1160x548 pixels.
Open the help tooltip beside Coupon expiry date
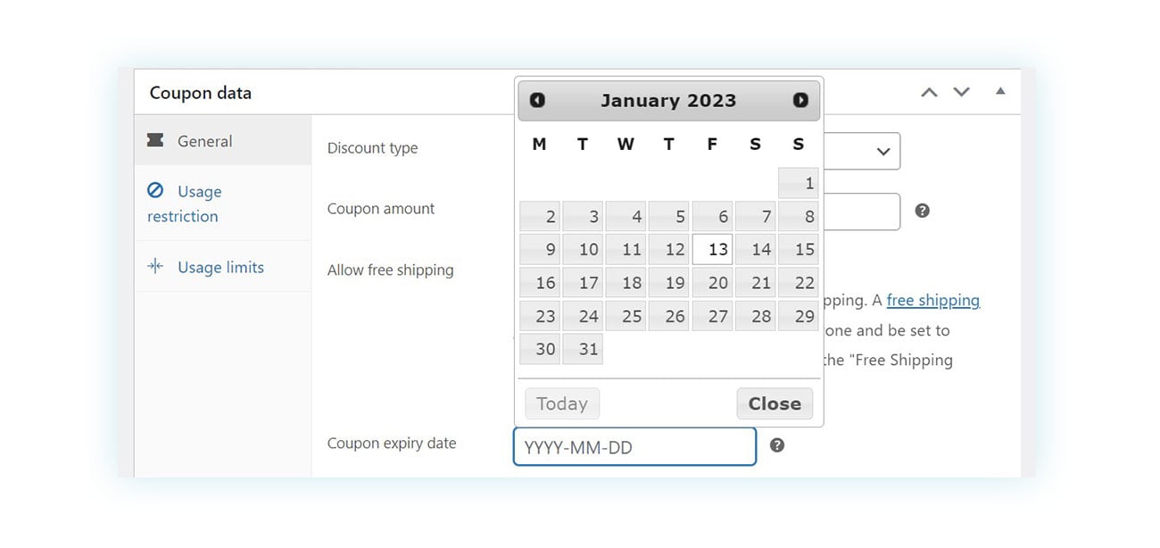tap(777, 444)
